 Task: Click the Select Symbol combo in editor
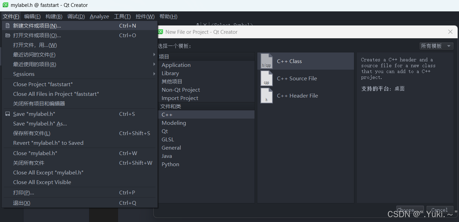(232, 25)
